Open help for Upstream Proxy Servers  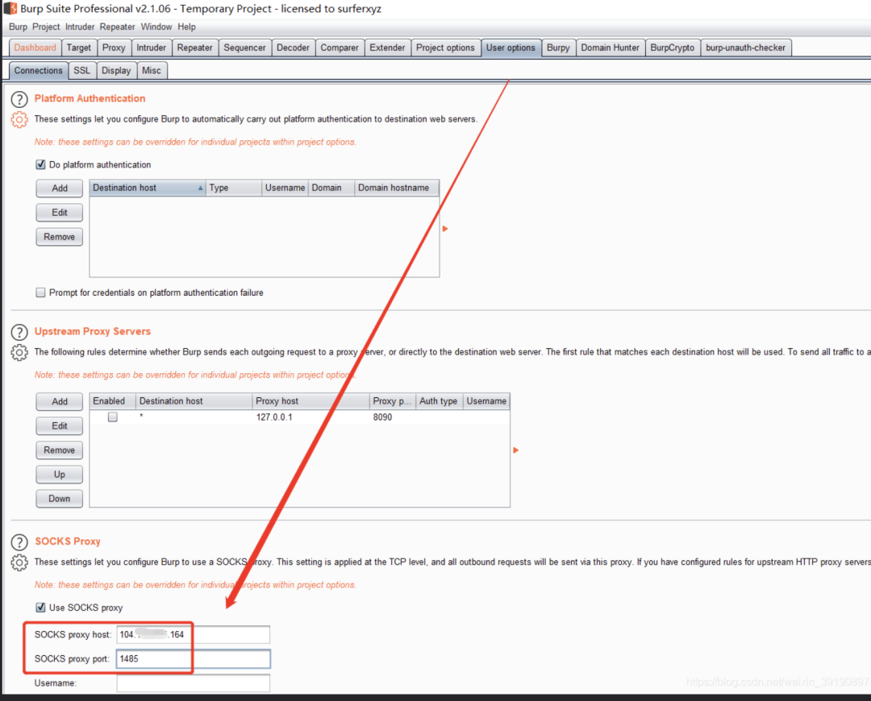coord(19,333)
